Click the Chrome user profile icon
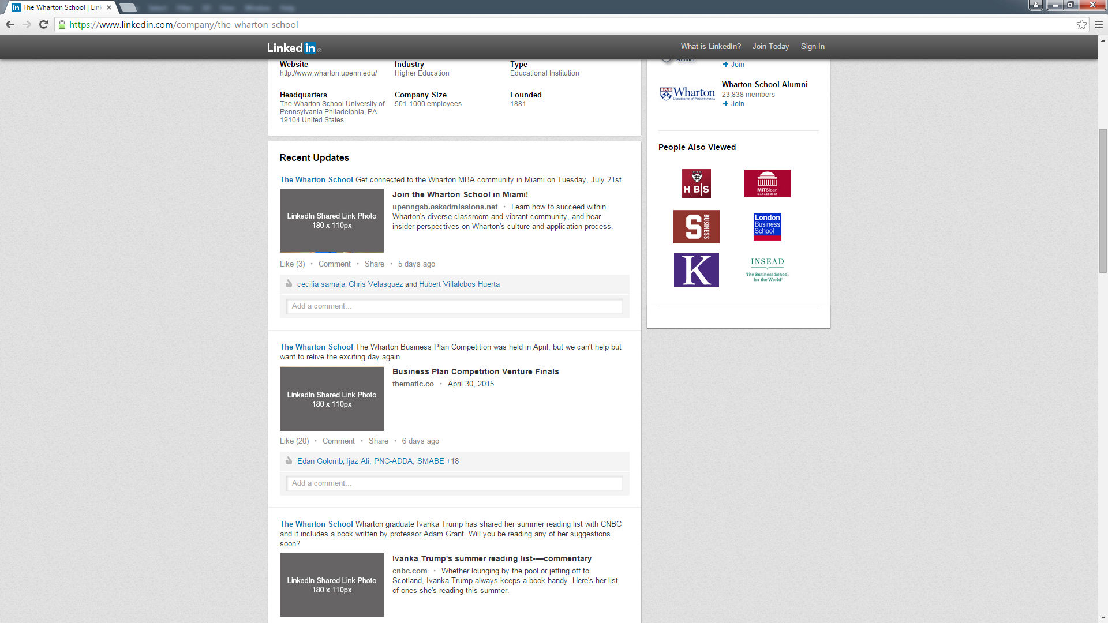The height and width of the screenshot is (623, 1108). pos(1036,5)
